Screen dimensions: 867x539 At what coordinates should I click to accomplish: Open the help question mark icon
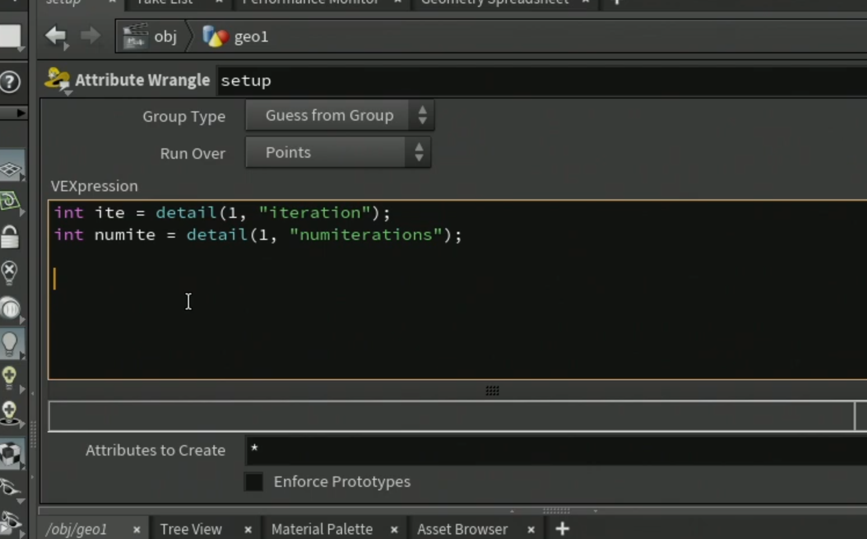[10, 82]
